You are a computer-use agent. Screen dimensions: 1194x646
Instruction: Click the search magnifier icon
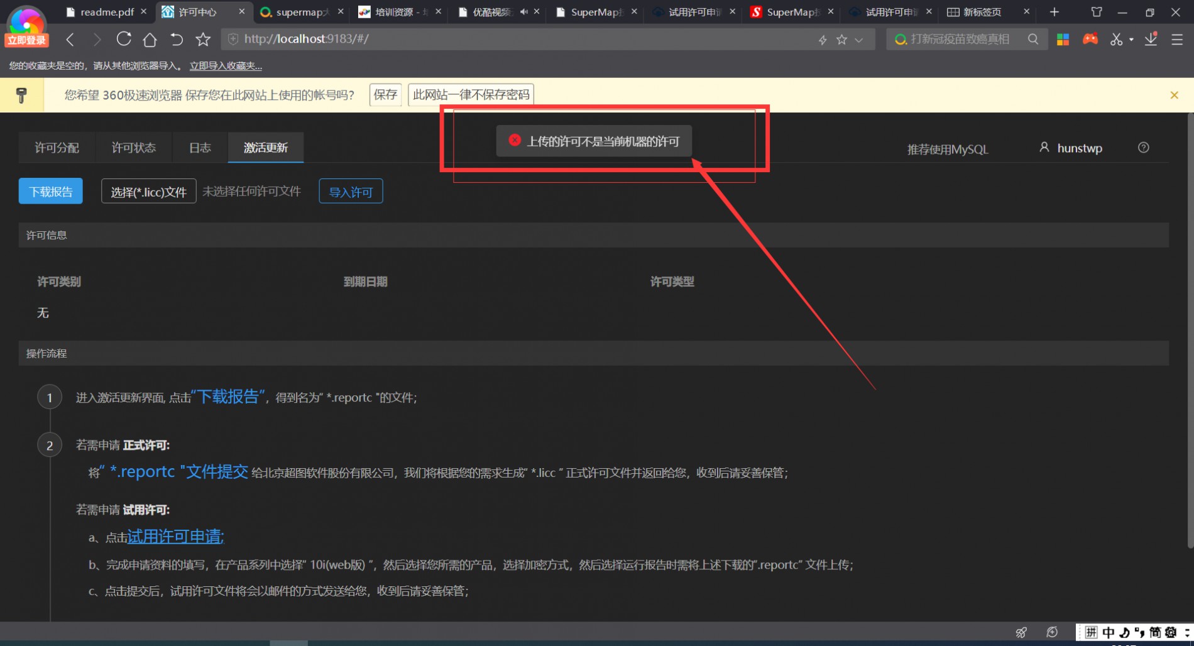tap(1033, 39)
